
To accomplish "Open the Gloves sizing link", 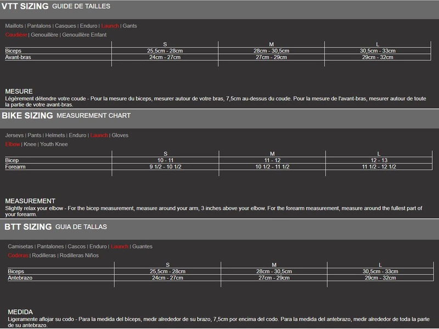I will [x=120, y=135].
